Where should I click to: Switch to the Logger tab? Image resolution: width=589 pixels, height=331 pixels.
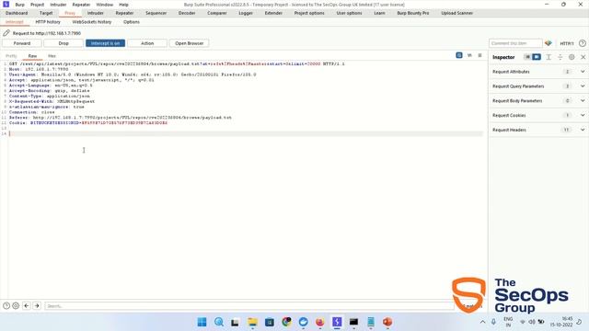246,13
